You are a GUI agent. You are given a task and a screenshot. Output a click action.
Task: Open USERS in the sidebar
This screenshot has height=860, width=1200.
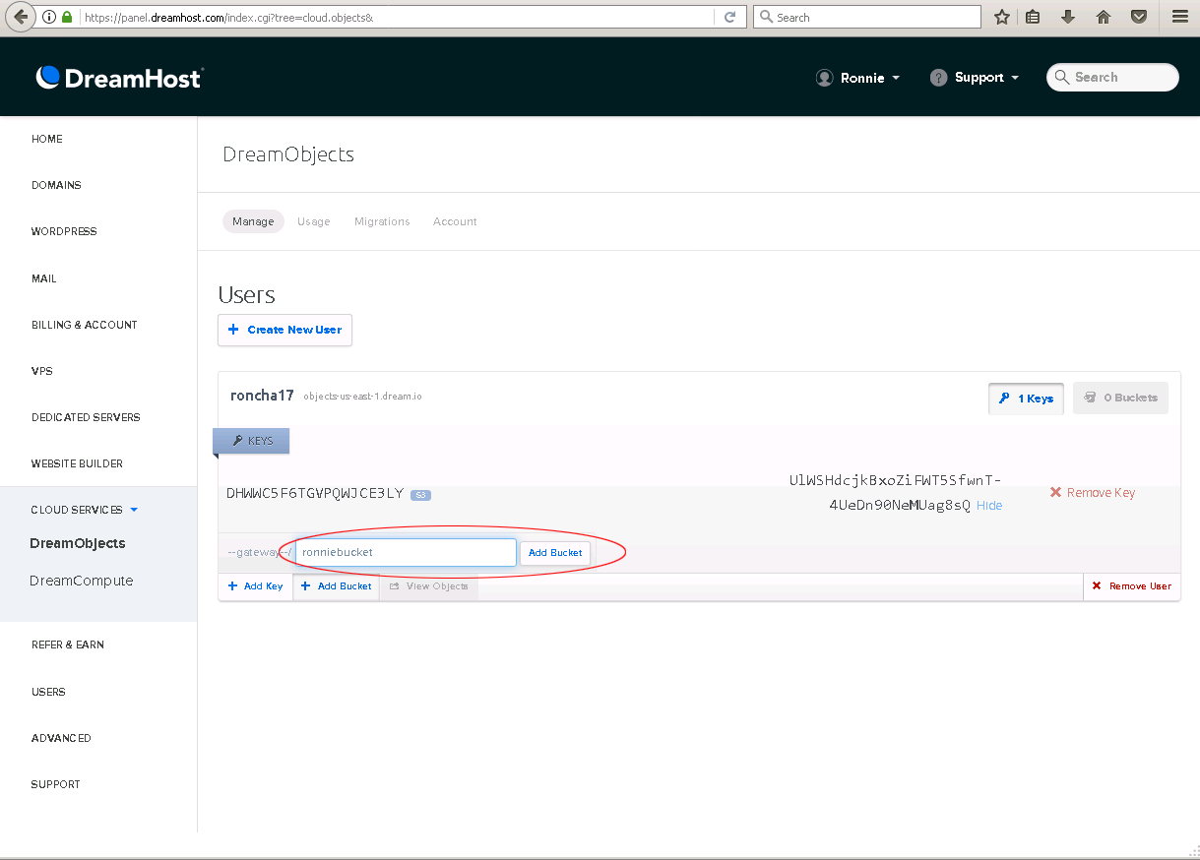coord(48,692)
